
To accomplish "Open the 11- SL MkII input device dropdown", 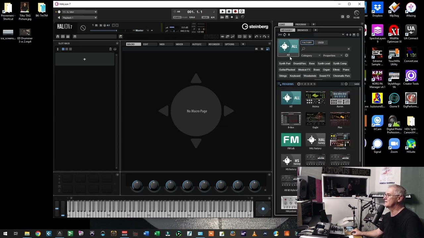I will click(79, 12).
